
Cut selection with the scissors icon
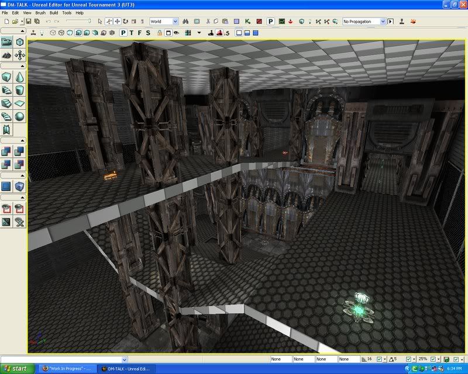click(208, 22)
